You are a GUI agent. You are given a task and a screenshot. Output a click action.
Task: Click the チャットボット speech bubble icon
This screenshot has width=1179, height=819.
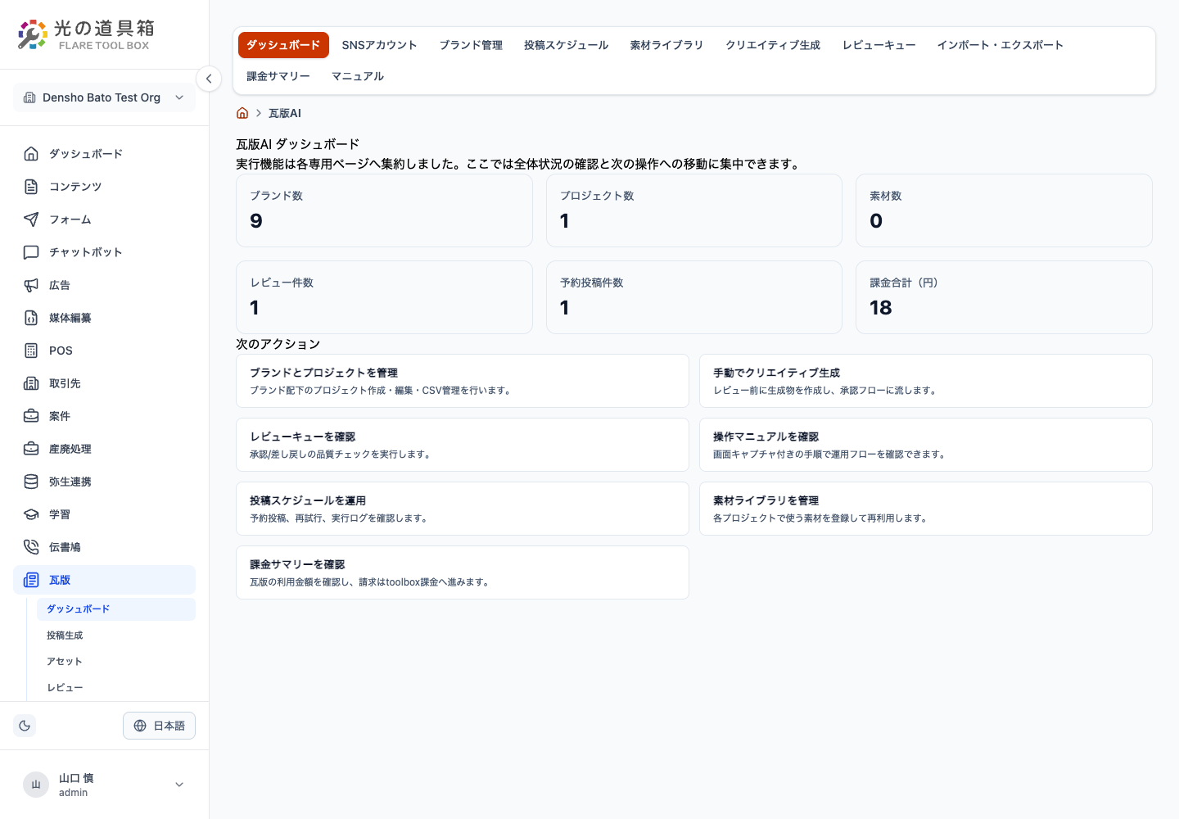point(31,252)
